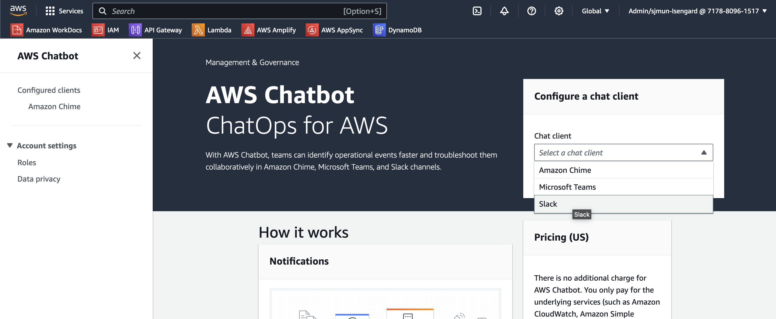This screenshot has width=776, height=319.
Task: Open the Data privacy settings link
Action: tap(39, 179)
